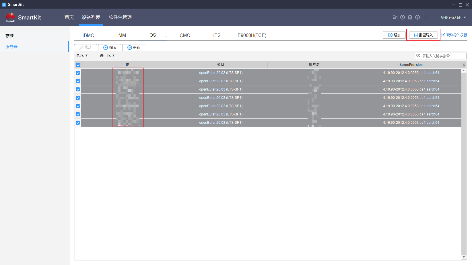Click the 移除 remove button
The height and width of the screenshot is (265, 472).
110,48
